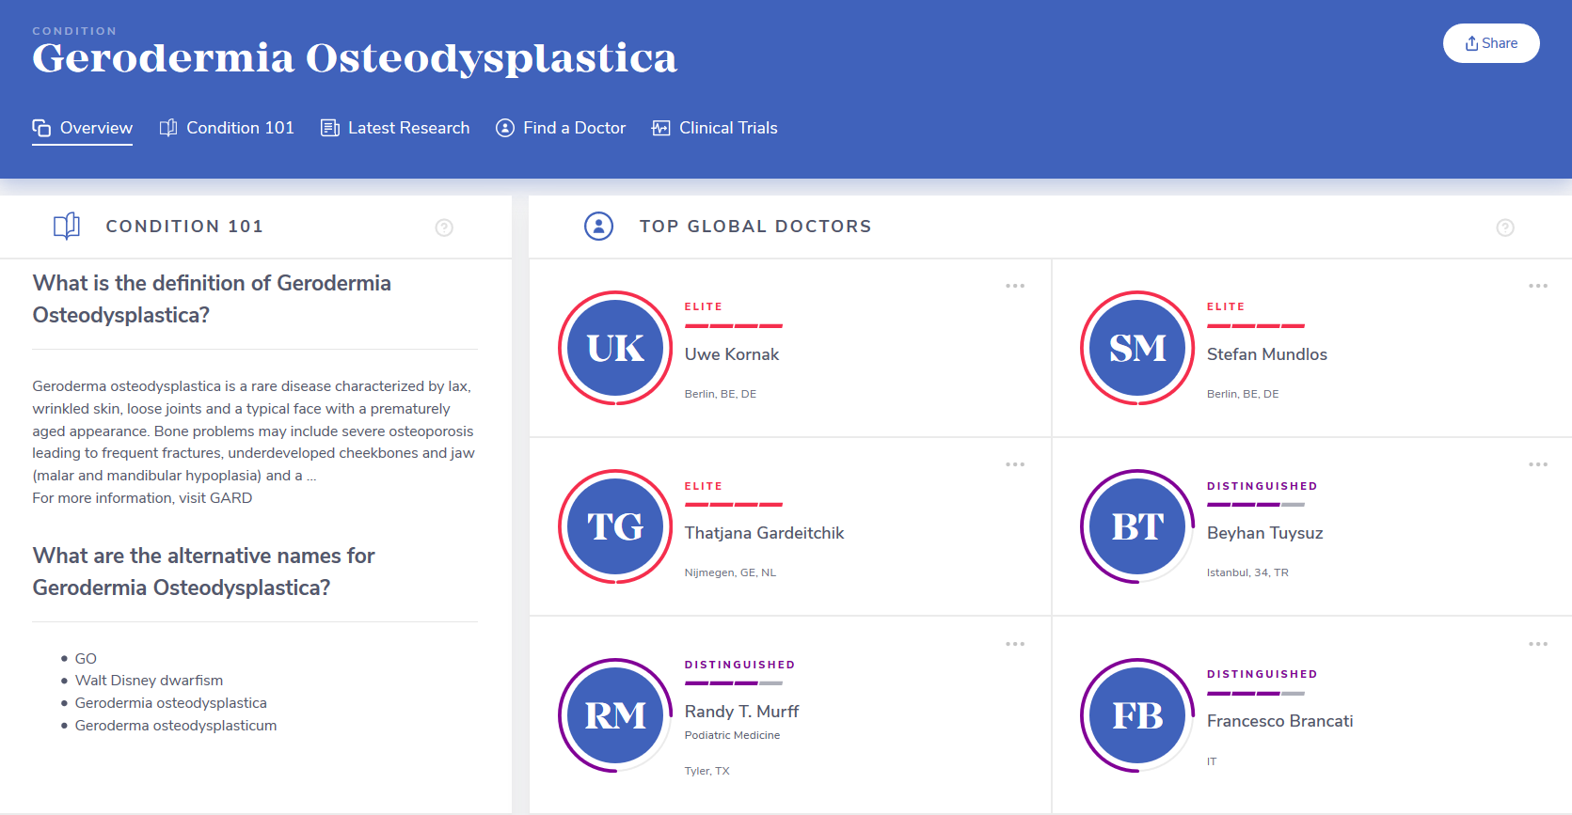1572x815 pixels.
Task: Open more options for Thatjana Gardeitchik
Action: 1015,464
